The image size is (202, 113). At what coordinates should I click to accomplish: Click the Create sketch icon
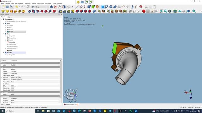tap(56, 7)
